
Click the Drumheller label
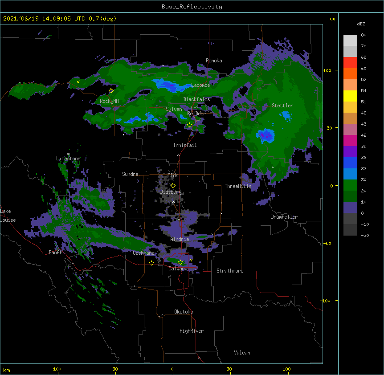pos(284,217)
